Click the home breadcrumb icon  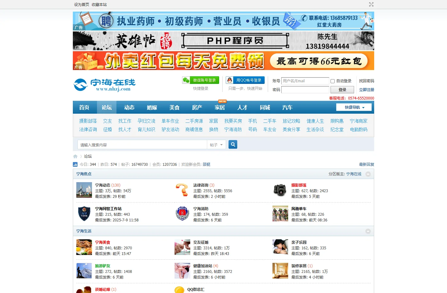pyautogui.click(x=75, y=156)
